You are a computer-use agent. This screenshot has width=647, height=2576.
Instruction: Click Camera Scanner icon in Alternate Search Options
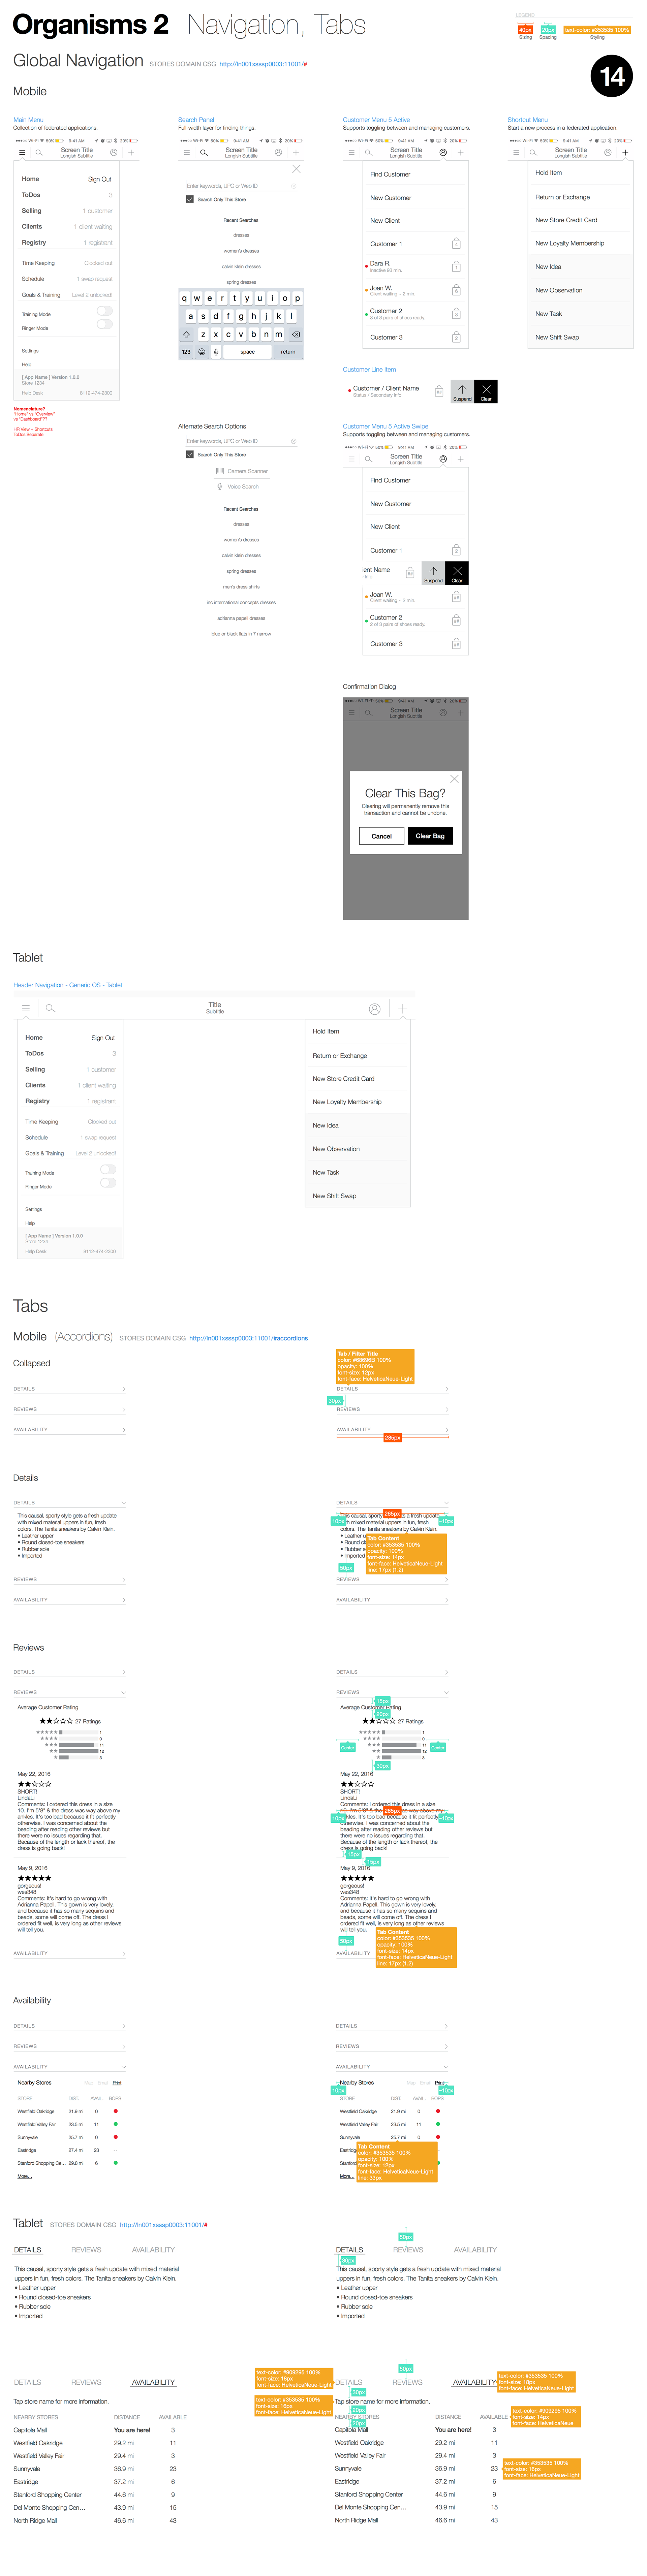tap(220, 471)
